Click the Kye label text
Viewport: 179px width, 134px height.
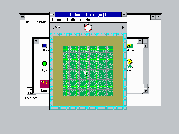pyautogui.click(x=44, y=70)
